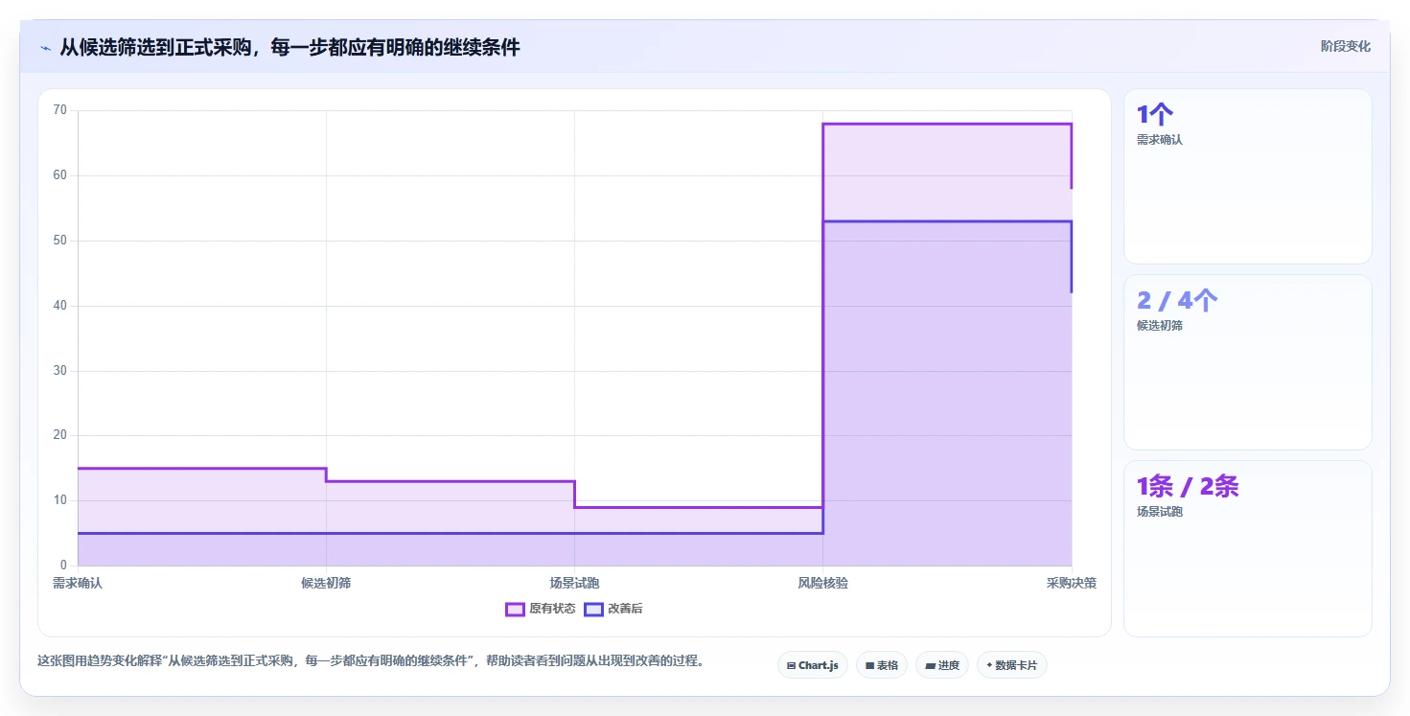Click the 数据卡片 tag
1410x716 pixels.
pos(1012,665)
